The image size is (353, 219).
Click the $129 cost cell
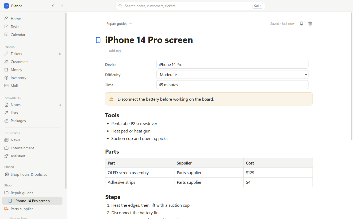click(278, 173)
